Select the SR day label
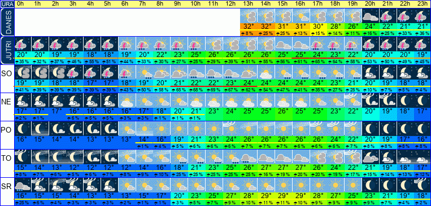 click(x=6, y=186)
